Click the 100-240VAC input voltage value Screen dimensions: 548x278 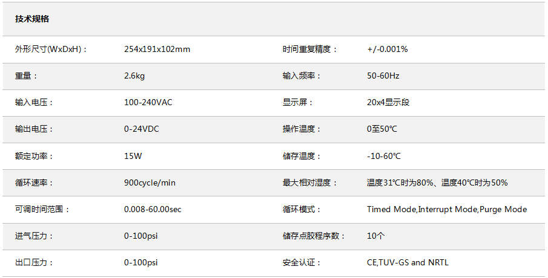148,103
